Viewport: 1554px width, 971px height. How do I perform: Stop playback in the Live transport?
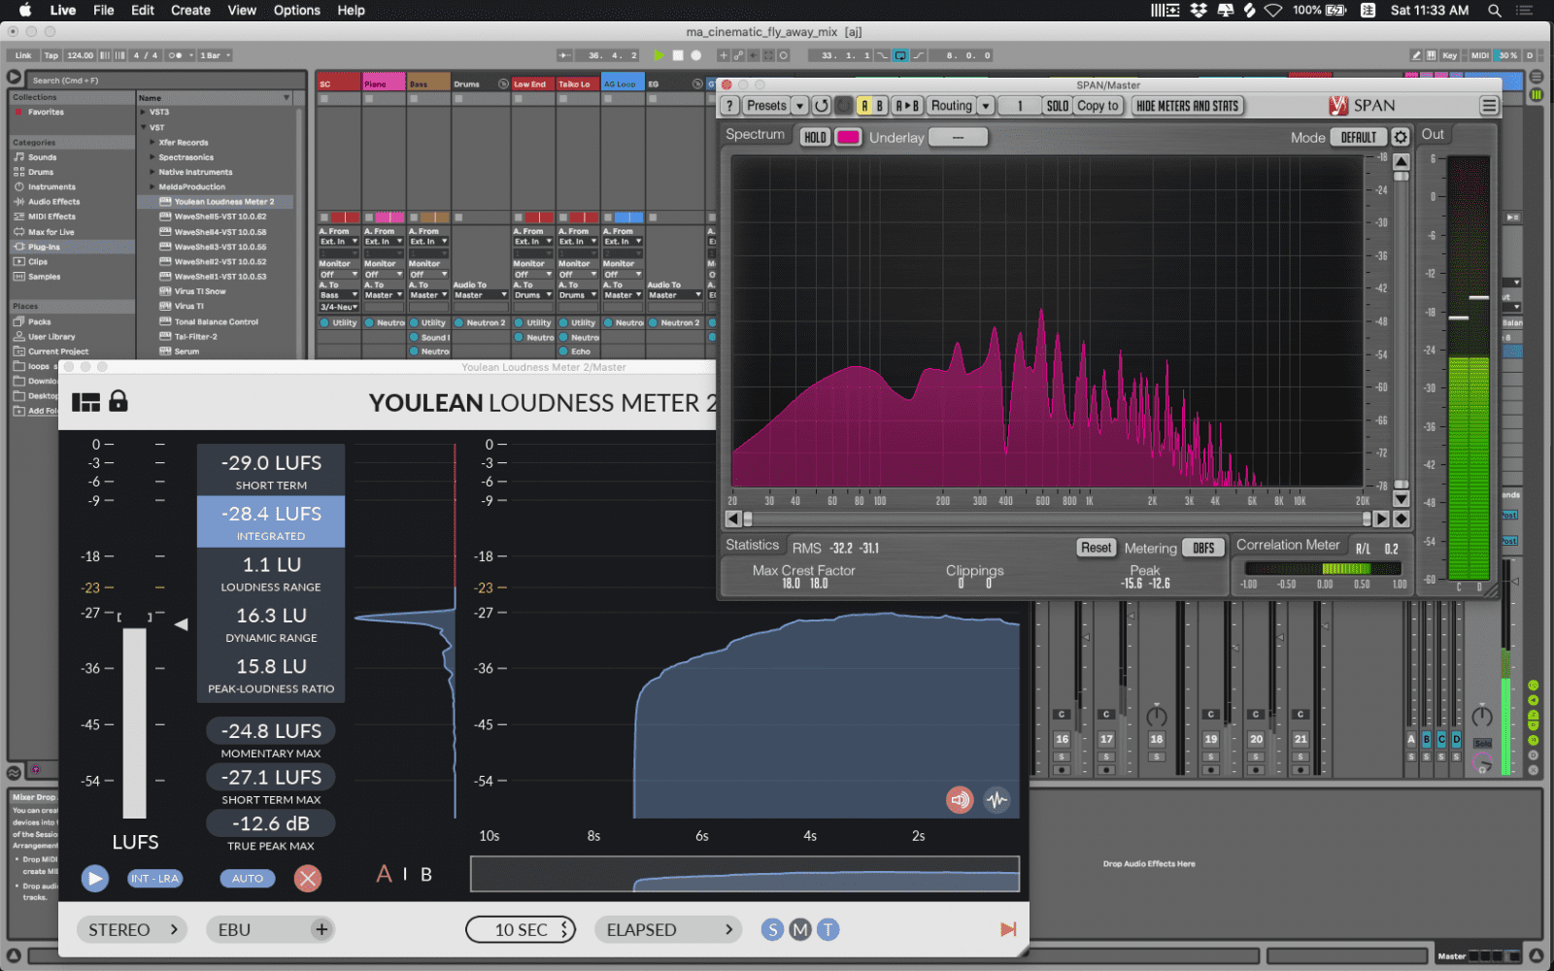(x=678, y=55)
